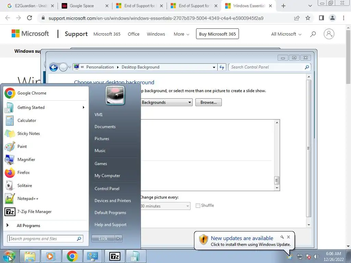Expand Getting Started submenu arrow

(84, 107)
